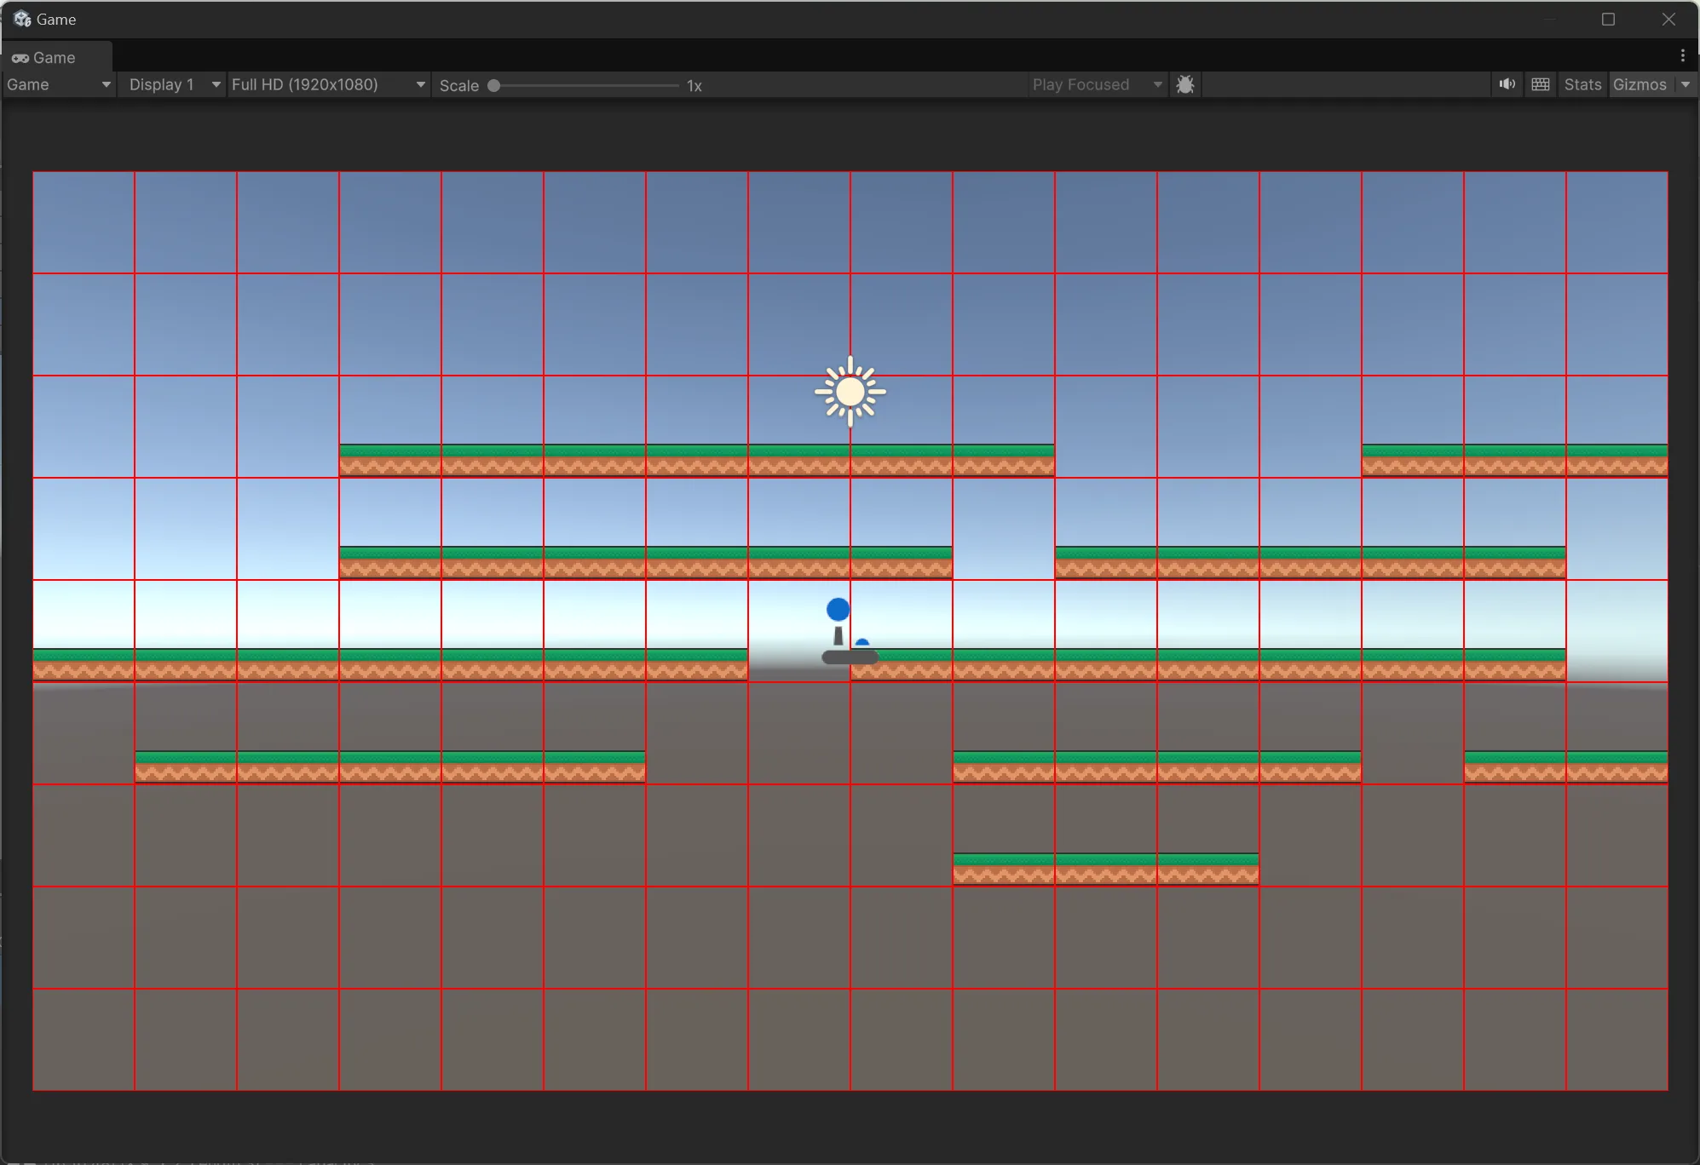Click the Scale slider handle
1700x1165 pixels.
click(493, 85)
